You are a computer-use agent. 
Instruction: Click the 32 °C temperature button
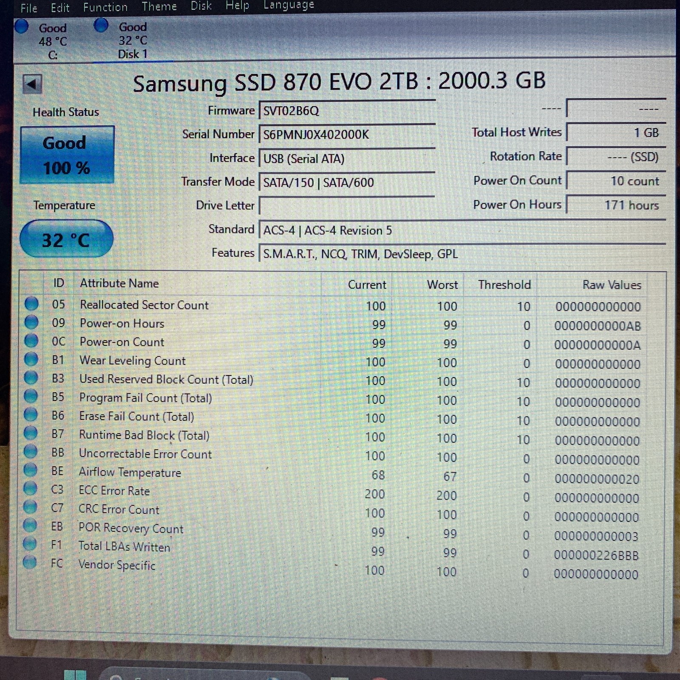click(x=66, y=239)
